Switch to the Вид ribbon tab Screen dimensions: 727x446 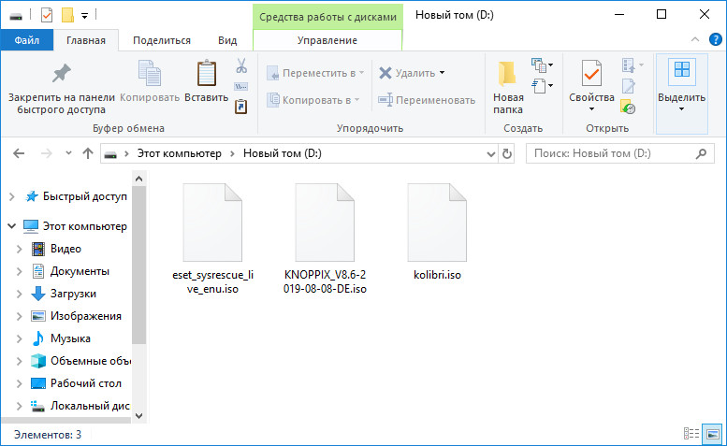227,40
